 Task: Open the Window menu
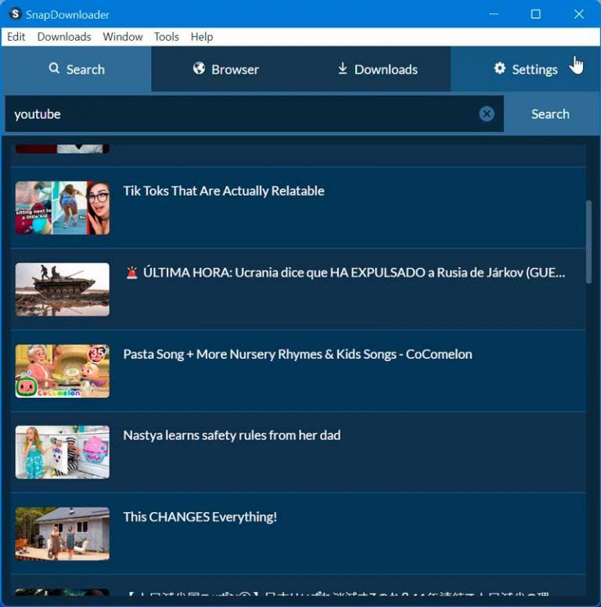123,37
